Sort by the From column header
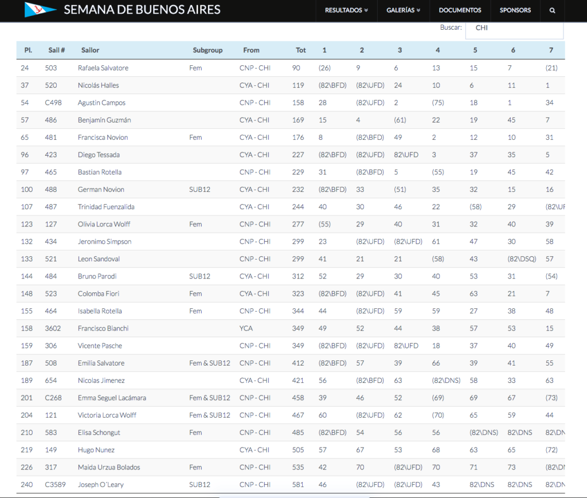Viewport: 587px width, 498px height. [251, 50]
